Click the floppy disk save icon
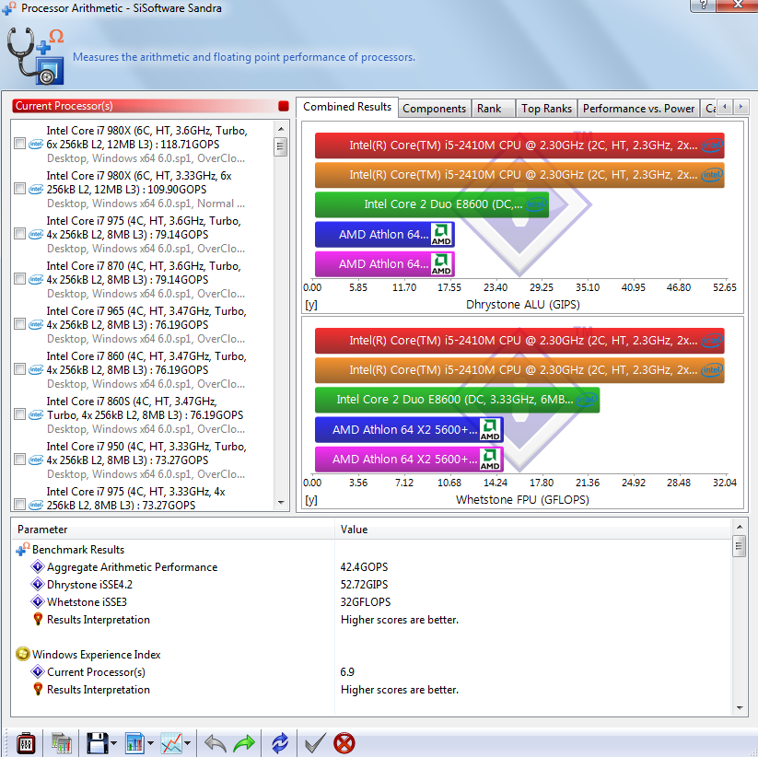 pos(97,743)
